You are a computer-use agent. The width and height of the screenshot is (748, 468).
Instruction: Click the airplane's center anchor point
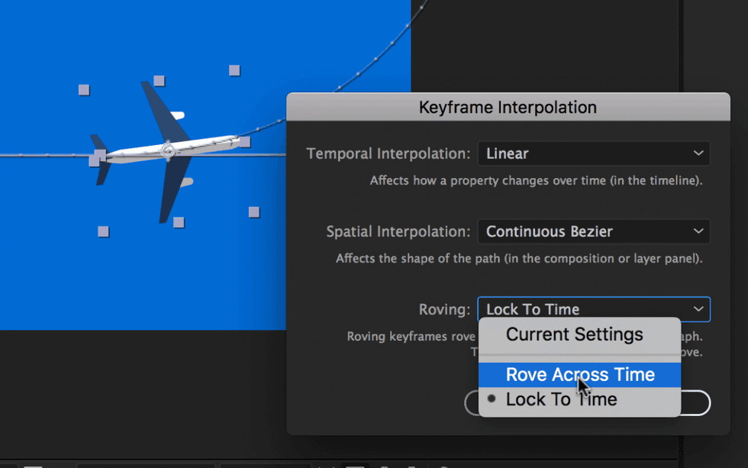tap(168, 150)
